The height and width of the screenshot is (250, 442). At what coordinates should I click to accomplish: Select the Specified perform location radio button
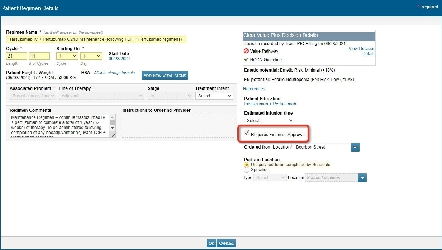[247, 169]
